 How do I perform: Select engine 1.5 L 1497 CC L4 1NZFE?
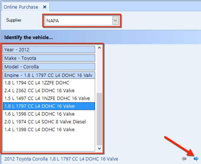tap(49, 98)
